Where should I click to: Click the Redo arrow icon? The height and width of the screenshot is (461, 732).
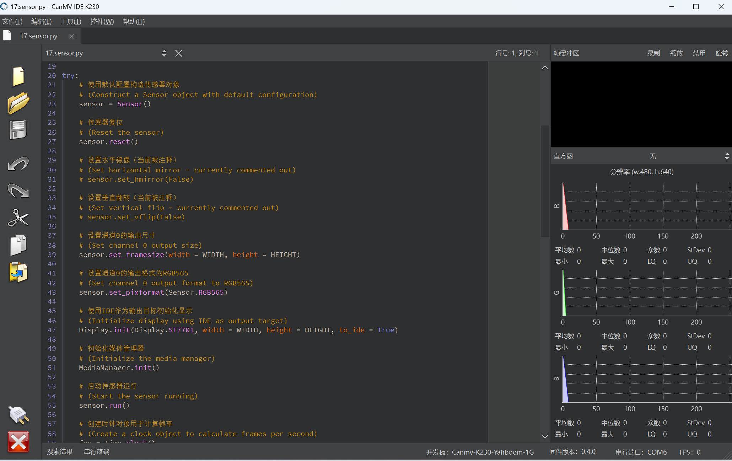coord(18,191)
